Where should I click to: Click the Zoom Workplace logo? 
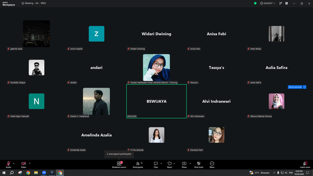tap(9, 3)
